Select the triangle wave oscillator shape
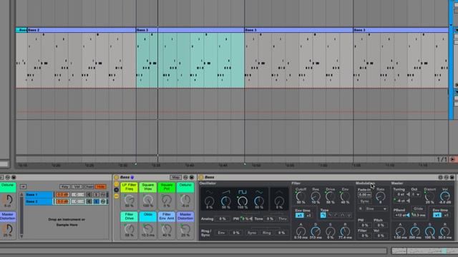 (x=259, y=192)
